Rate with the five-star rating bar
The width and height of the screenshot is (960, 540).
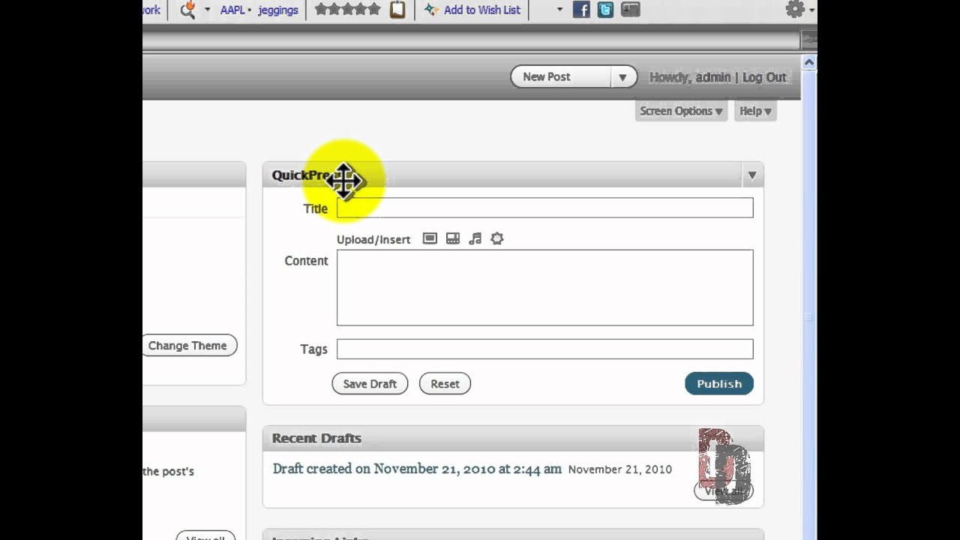[348, 10]
